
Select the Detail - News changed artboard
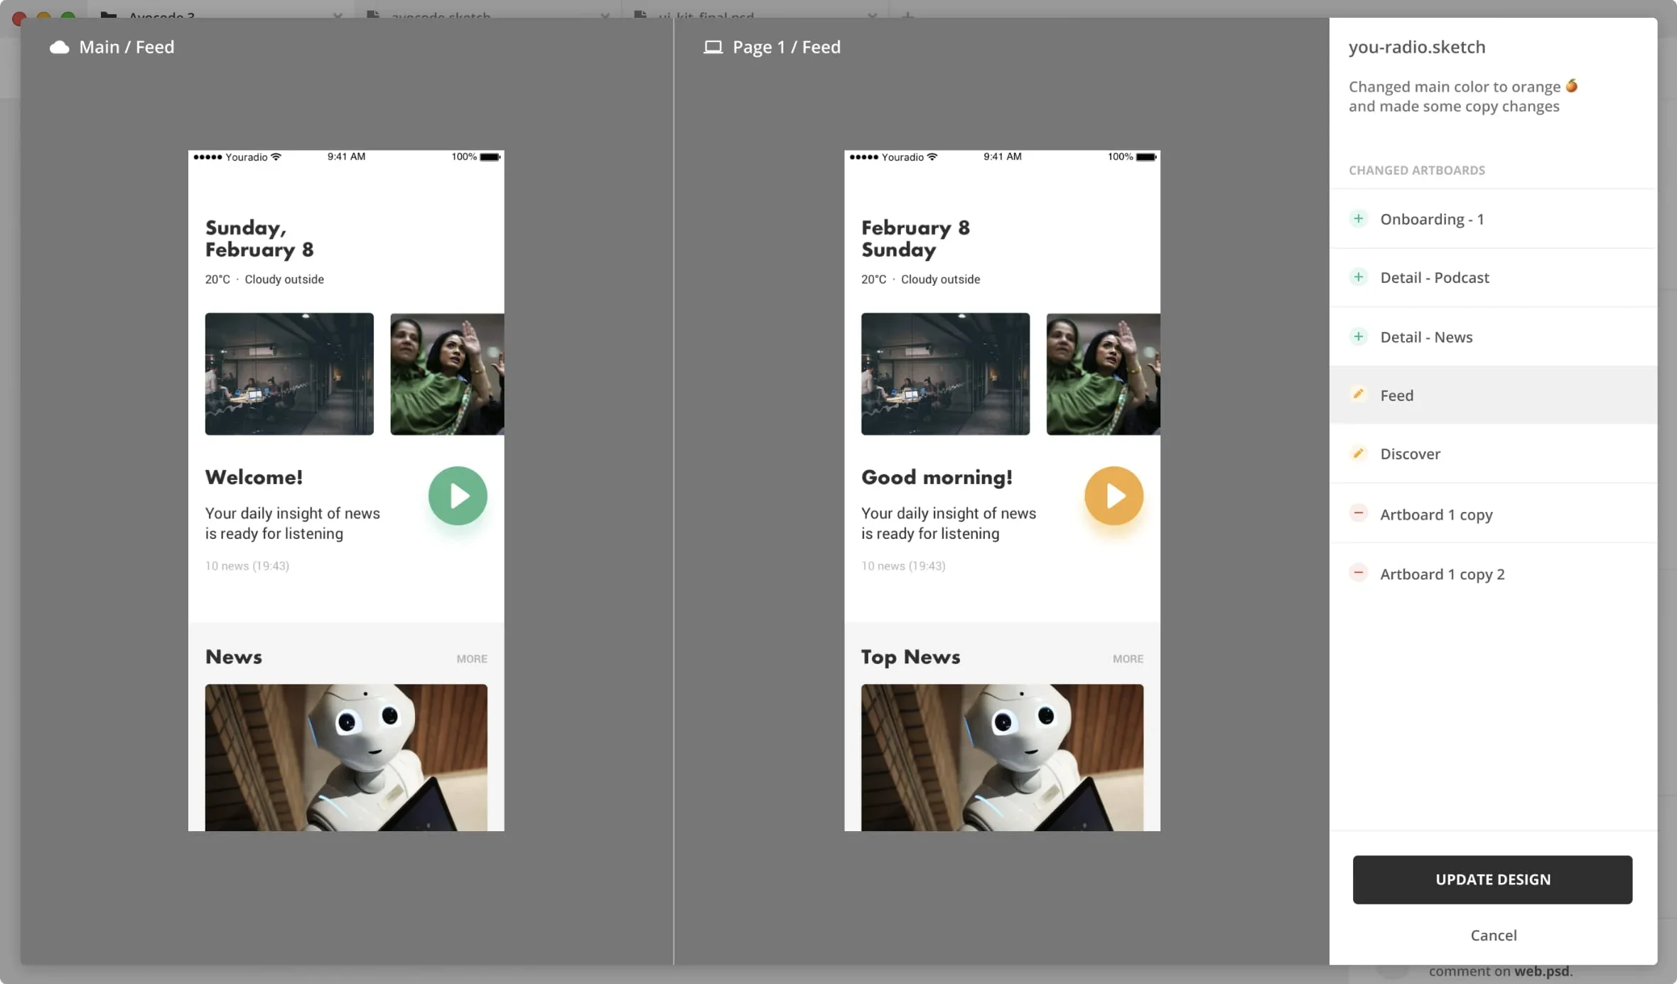(1425, 336)
